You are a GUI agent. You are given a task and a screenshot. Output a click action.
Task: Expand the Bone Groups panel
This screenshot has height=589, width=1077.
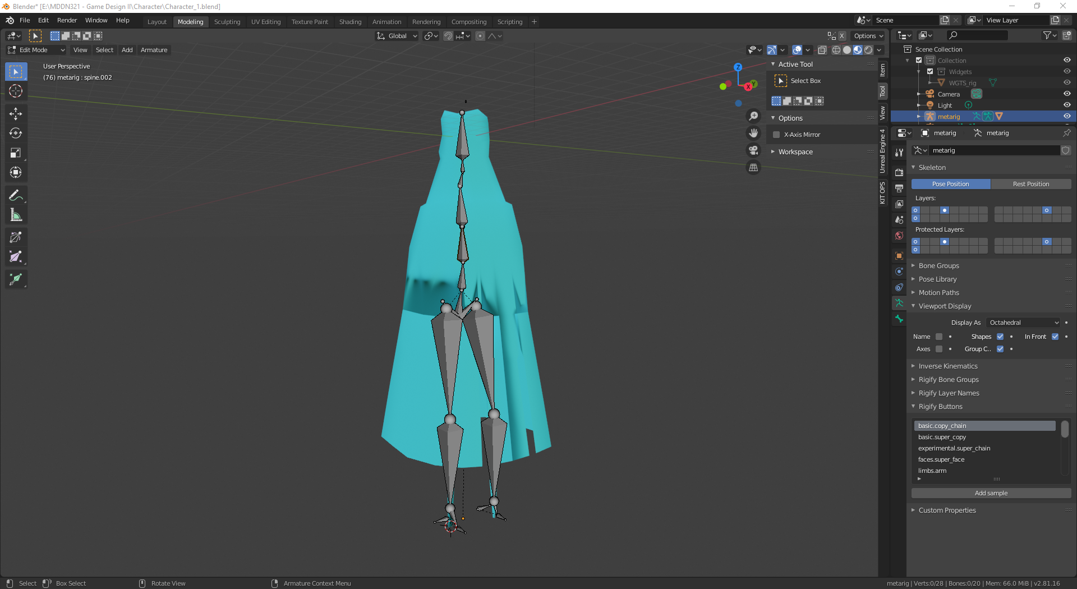938,266
